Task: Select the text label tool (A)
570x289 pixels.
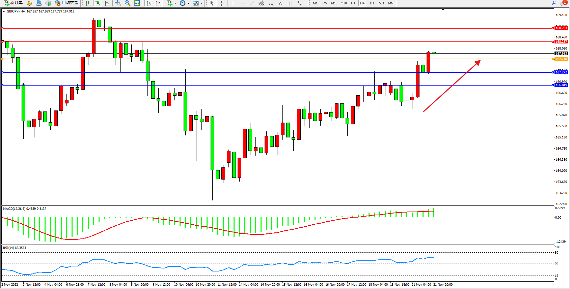Action: (x=280, y=3)
